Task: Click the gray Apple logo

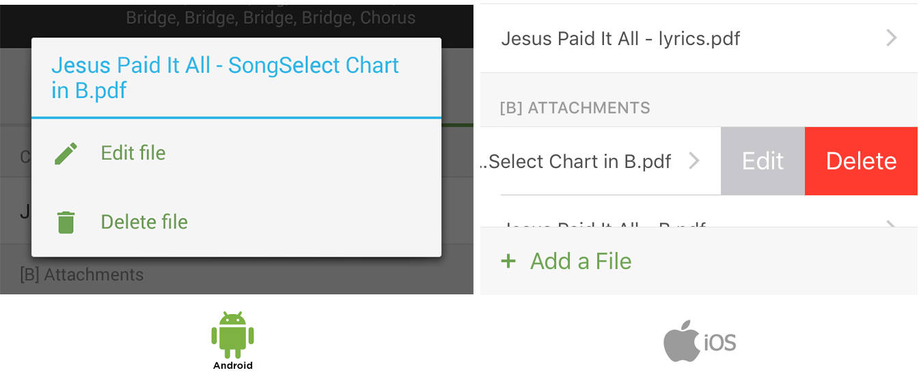Action: click(681, 341)
